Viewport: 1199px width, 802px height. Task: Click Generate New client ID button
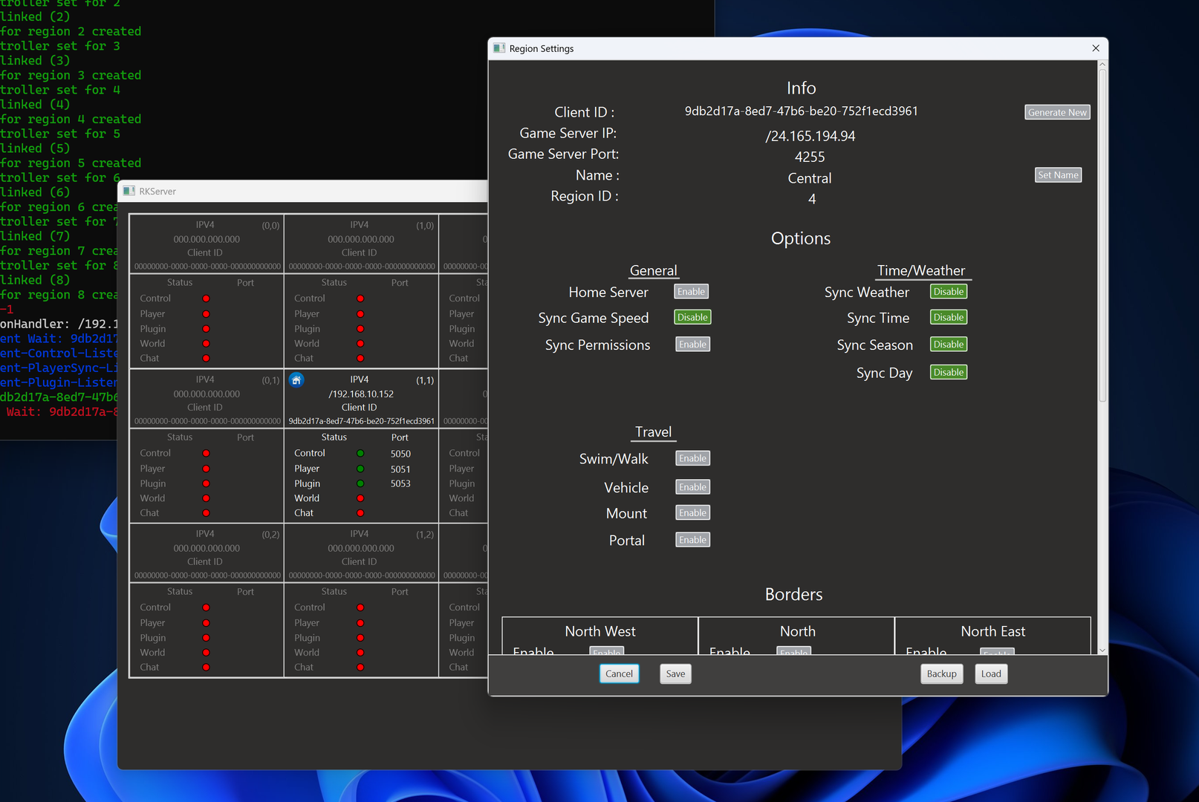tap(1057, 112)
